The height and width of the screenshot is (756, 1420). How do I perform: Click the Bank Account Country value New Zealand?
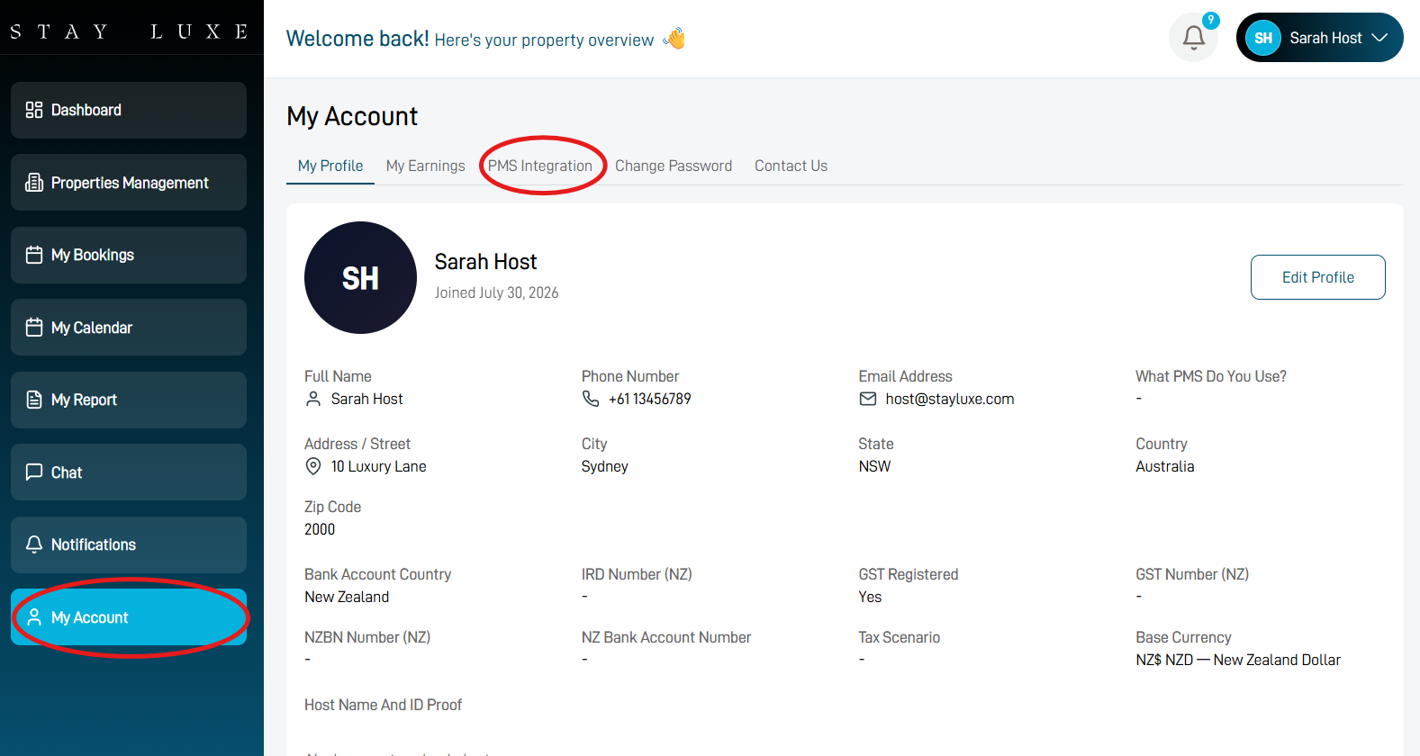click(x=347, y=597)
